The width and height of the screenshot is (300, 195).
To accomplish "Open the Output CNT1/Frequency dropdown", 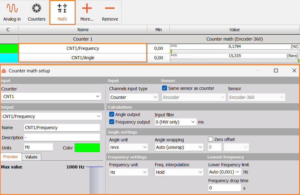I will pos(51,116).
